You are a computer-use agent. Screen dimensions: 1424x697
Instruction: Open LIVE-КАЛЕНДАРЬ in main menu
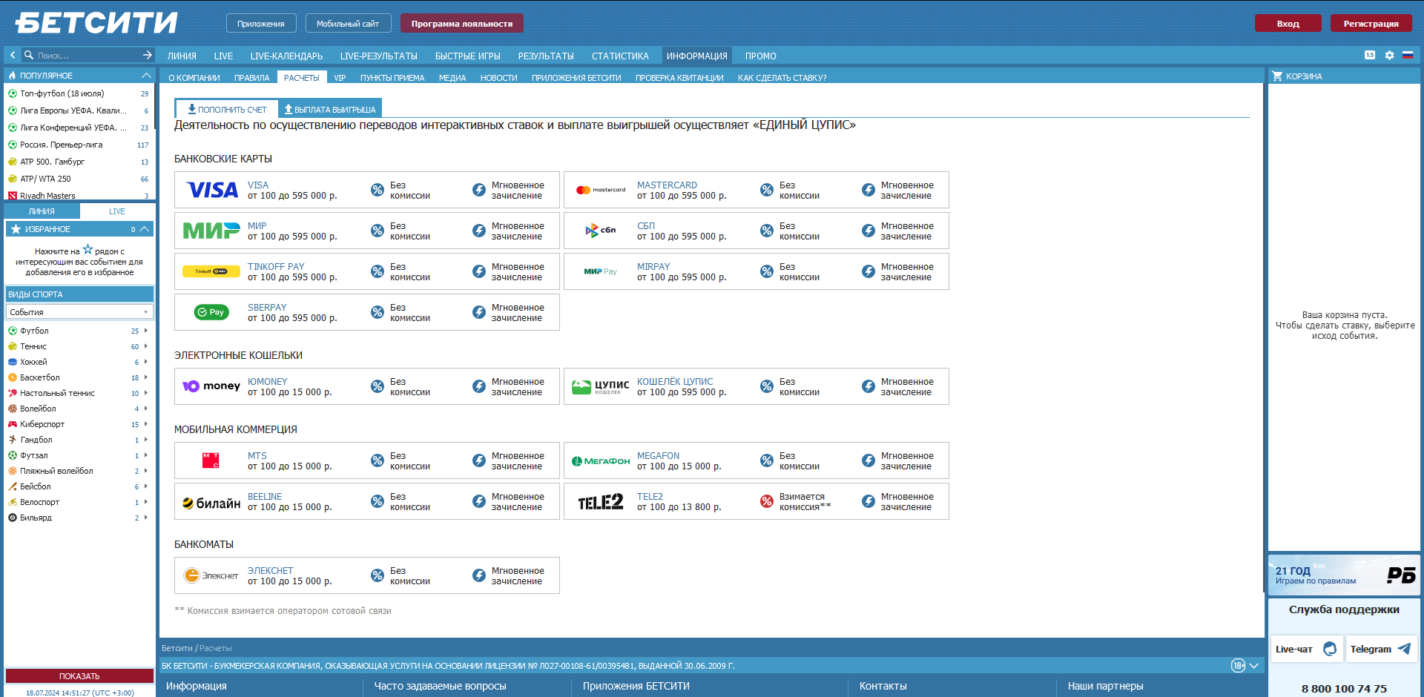286,56
